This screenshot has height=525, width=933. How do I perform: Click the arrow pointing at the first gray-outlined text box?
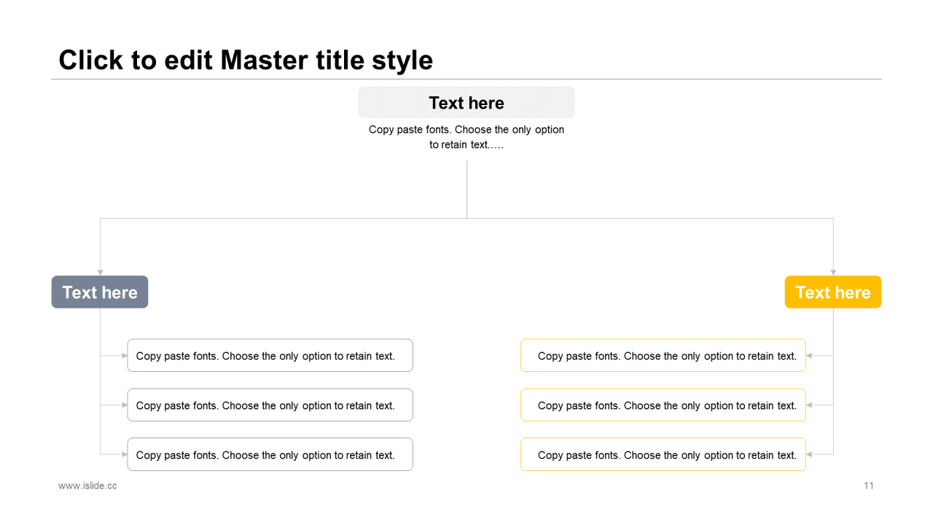click(125, 356)
